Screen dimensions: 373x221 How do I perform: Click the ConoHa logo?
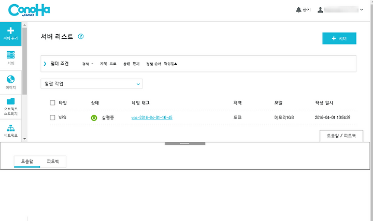click(29, 10)
